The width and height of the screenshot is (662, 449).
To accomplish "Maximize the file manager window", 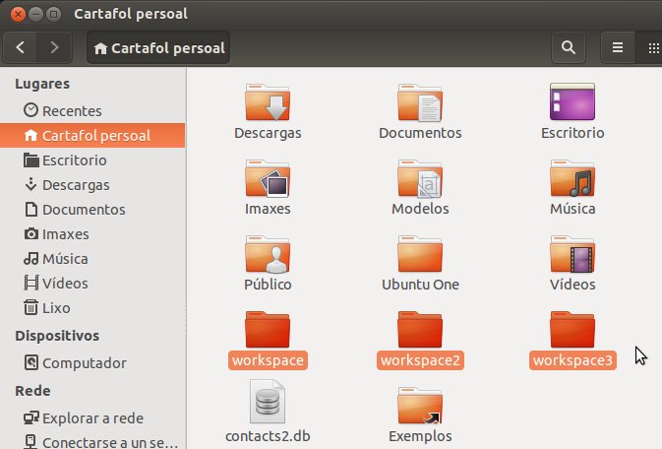I will pyautogui.click(x=54, y=14).
